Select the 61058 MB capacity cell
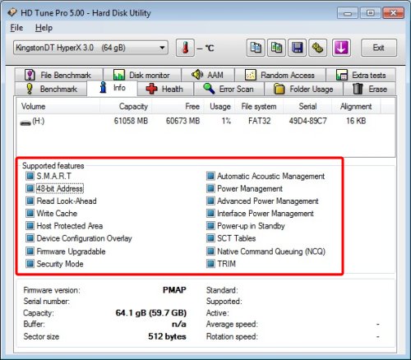The image size is (411, 360). tap(131, 121)
